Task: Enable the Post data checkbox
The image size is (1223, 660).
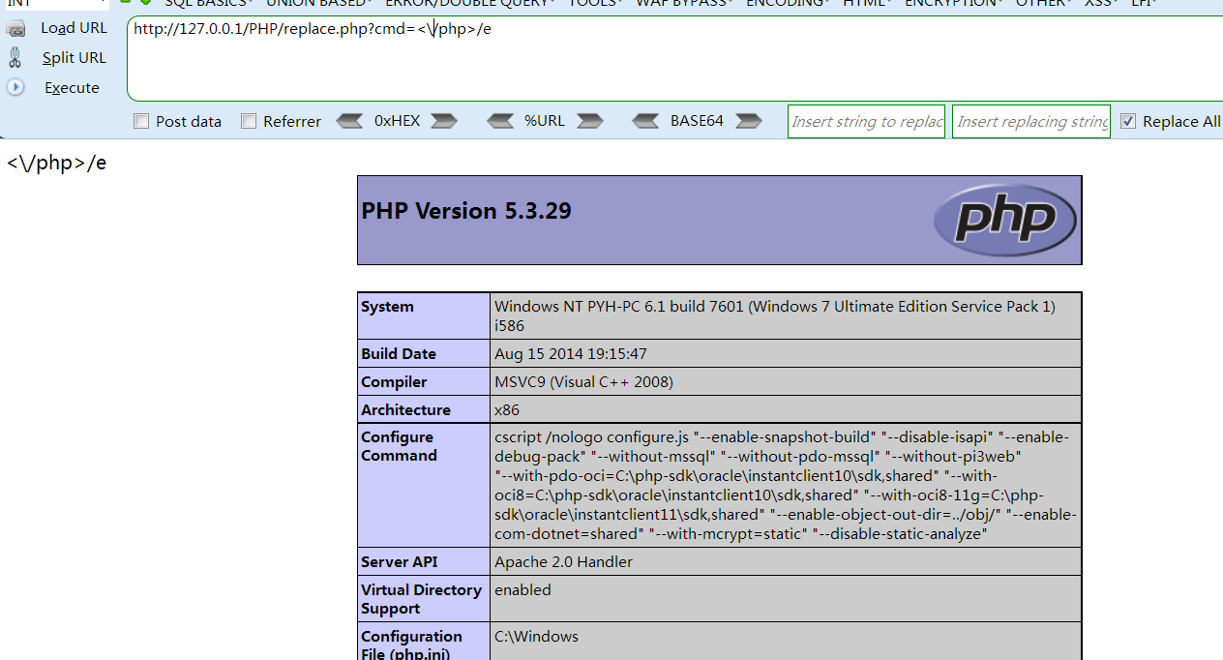Action: pos(141,121)
